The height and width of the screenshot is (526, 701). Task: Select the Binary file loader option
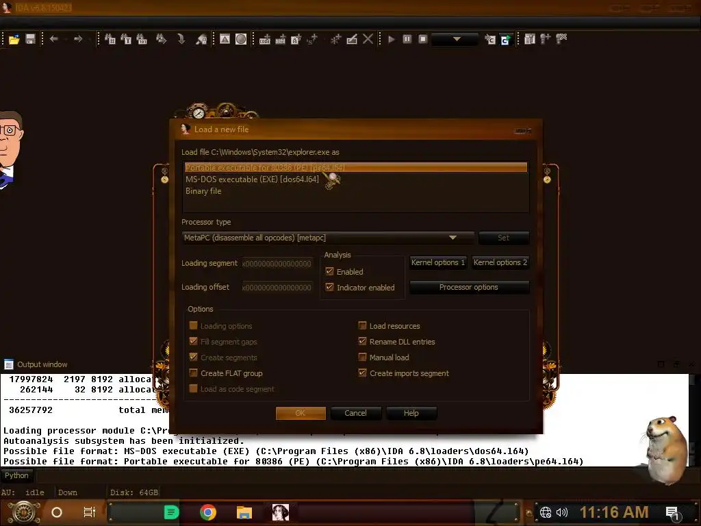(356, 191)
